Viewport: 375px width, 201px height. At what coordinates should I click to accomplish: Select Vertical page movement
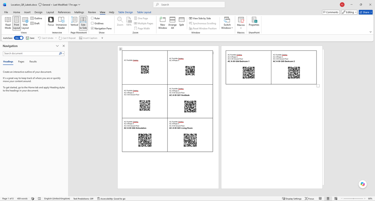[x=74, y=22]
